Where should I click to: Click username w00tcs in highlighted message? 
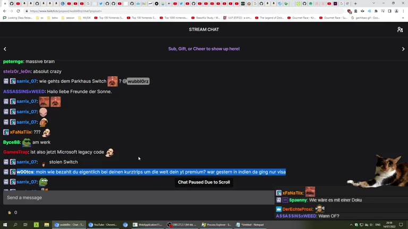(25, 172)
